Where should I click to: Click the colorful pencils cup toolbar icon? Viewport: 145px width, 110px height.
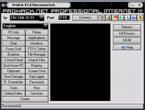click(102, 18)
